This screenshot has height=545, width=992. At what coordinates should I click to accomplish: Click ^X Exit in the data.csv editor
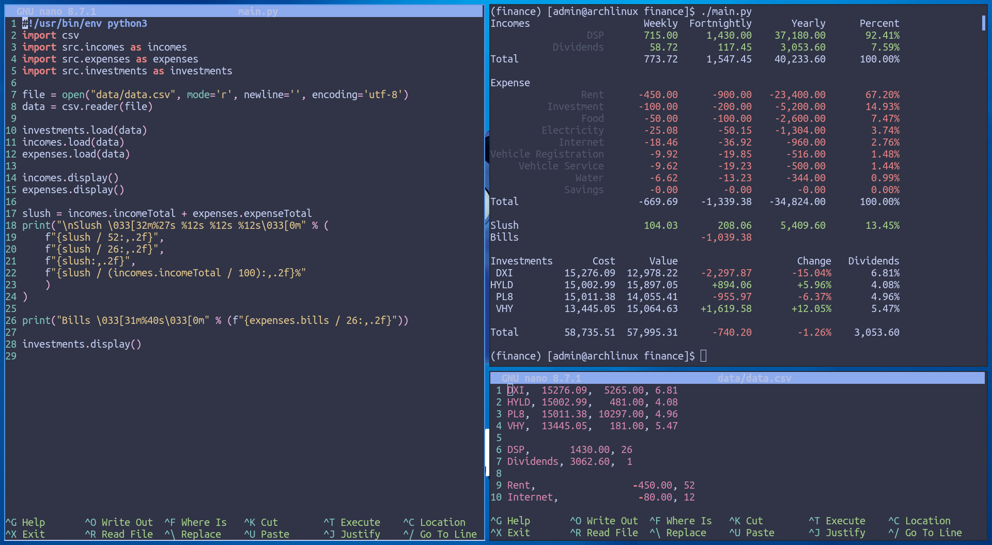[510, 533]
